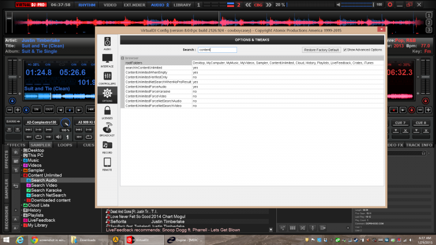
Task: Click the CUE 7 button
Action: tap(400, 123)
